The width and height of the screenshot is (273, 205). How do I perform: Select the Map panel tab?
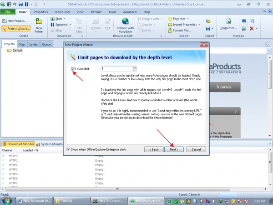click(22, 44)
